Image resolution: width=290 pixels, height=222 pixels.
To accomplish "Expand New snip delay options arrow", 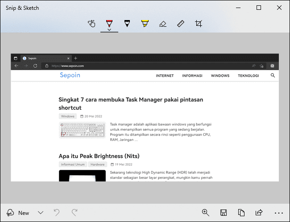I will click(x=41, y=213).
